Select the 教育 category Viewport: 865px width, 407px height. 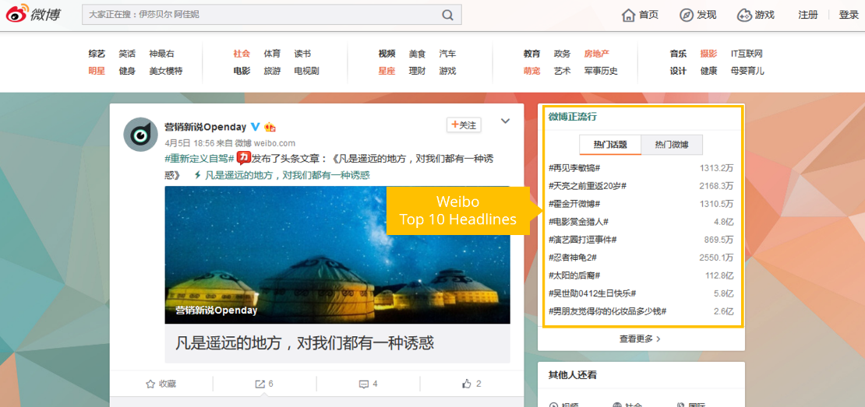click(531, 54)
